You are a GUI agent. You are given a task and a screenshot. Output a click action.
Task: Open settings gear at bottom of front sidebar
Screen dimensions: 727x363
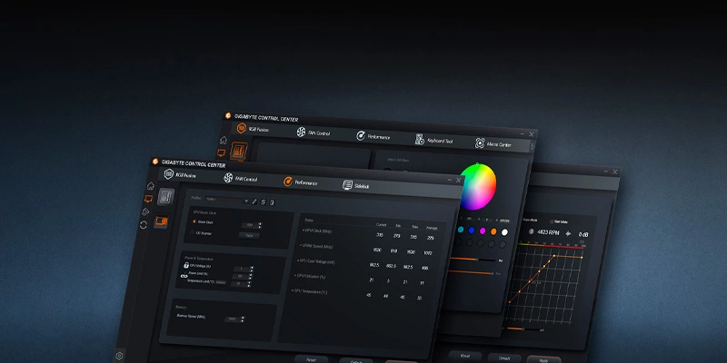(x=119, y=356)
